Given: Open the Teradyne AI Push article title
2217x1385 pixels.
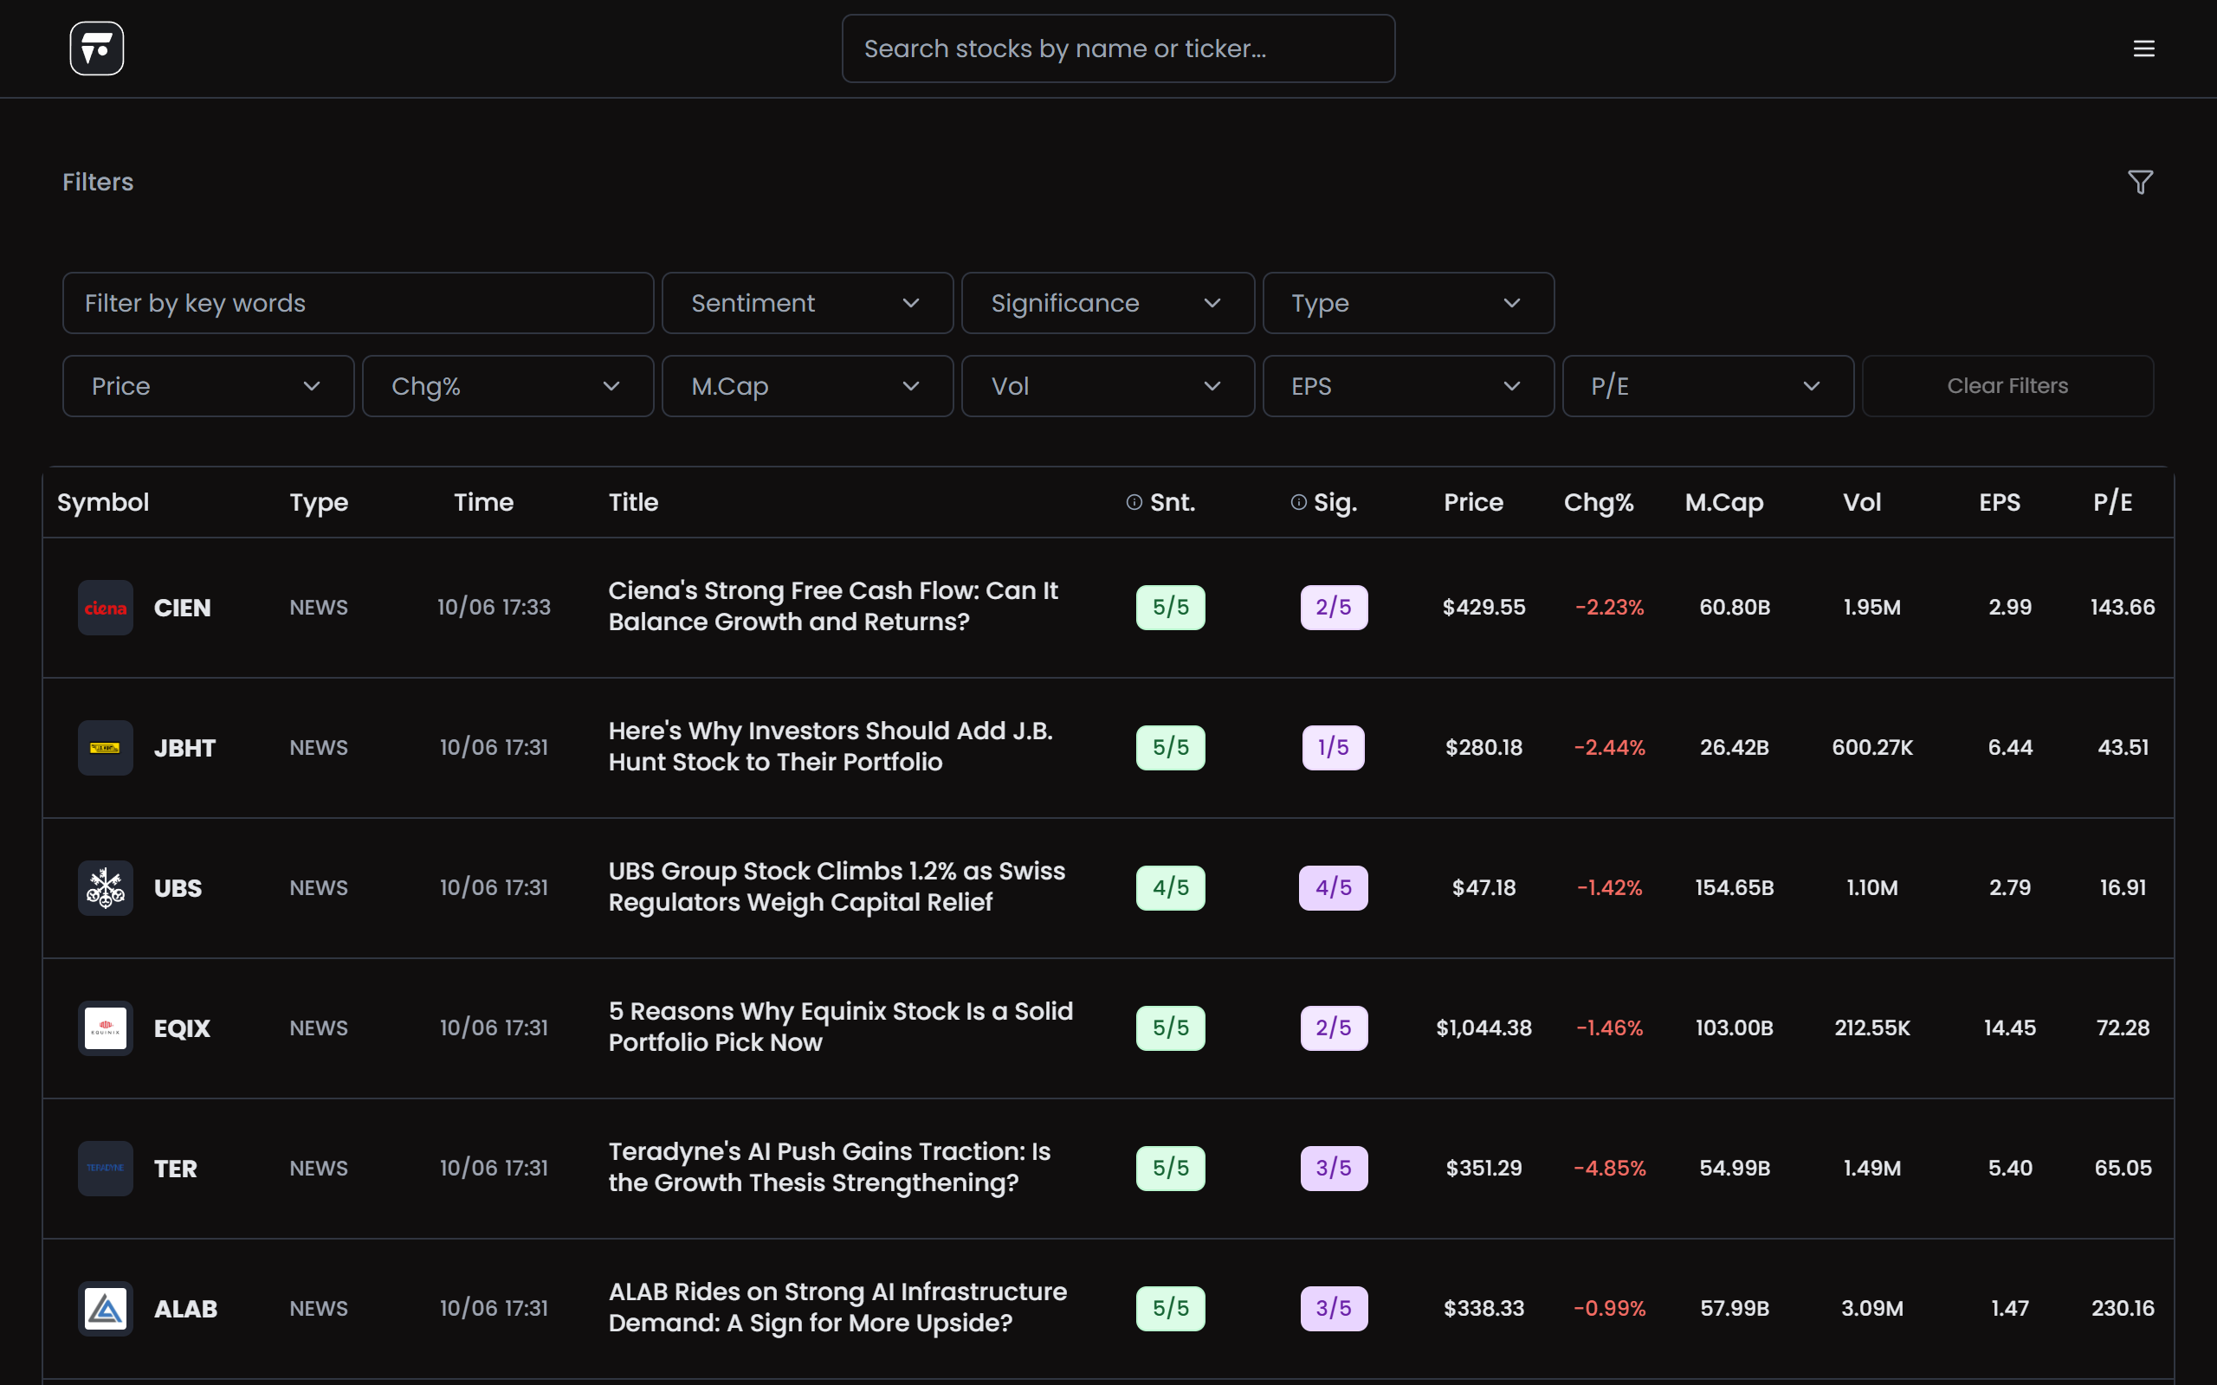Looking at the screenshot, I should tap(829, 1167).
